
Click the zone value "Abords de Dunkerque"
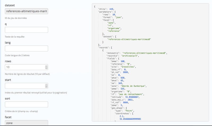133,86
